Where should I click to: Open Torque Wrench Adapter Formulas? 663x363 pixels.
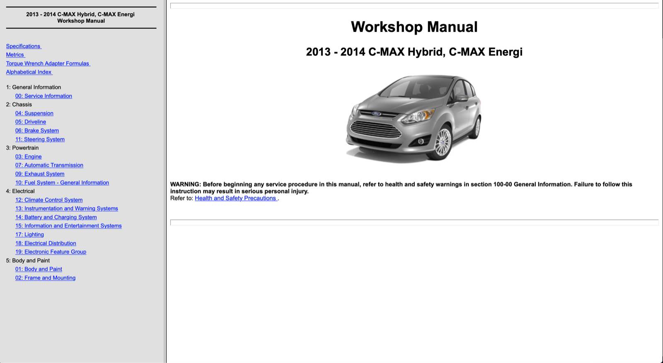[48, 63]
